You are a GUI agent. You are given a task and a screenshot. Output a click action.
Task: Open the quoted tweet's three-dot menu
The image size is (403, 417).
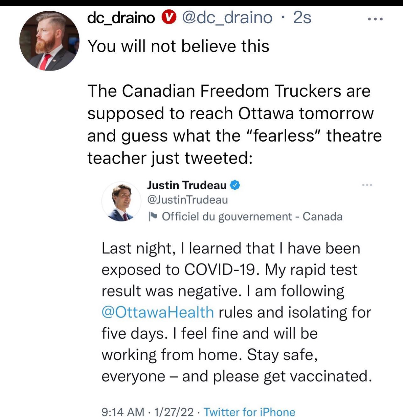(367, 185)
